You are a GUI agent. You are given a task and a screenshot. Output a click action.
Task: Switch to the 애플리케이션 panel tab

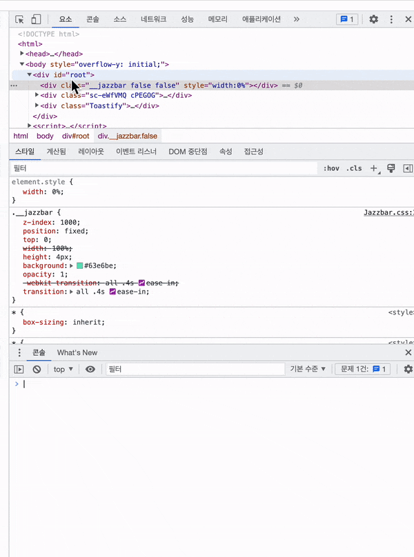[x=262, y=19]
